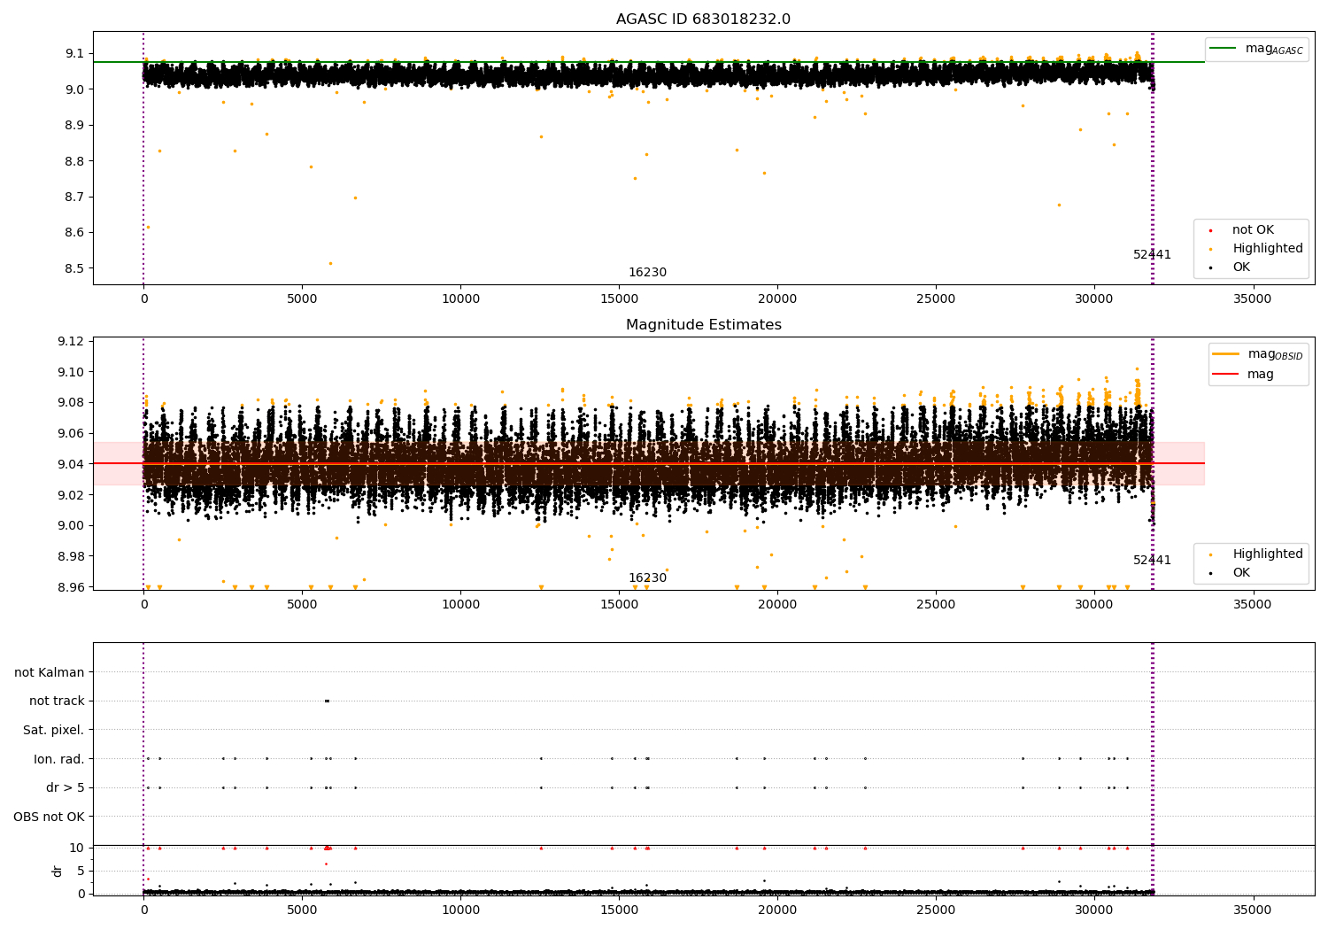
Task: Select the 16230 label in Magnitude Estimates plot
Action: (647, 578)
